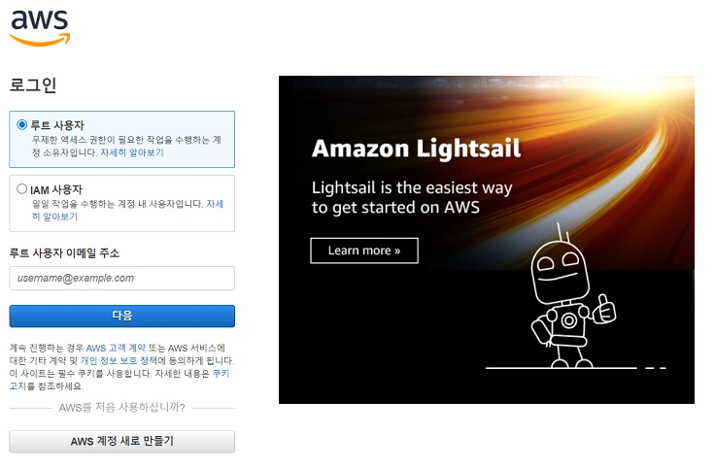Click the Lightsail easiest way tagline text

pos(412,197)
